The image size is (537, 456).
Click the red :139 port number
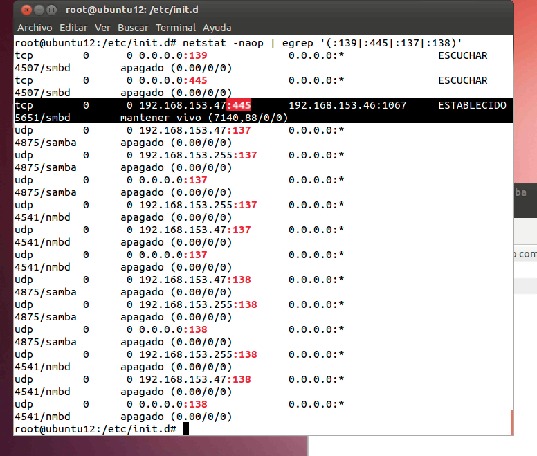[195, 55]
